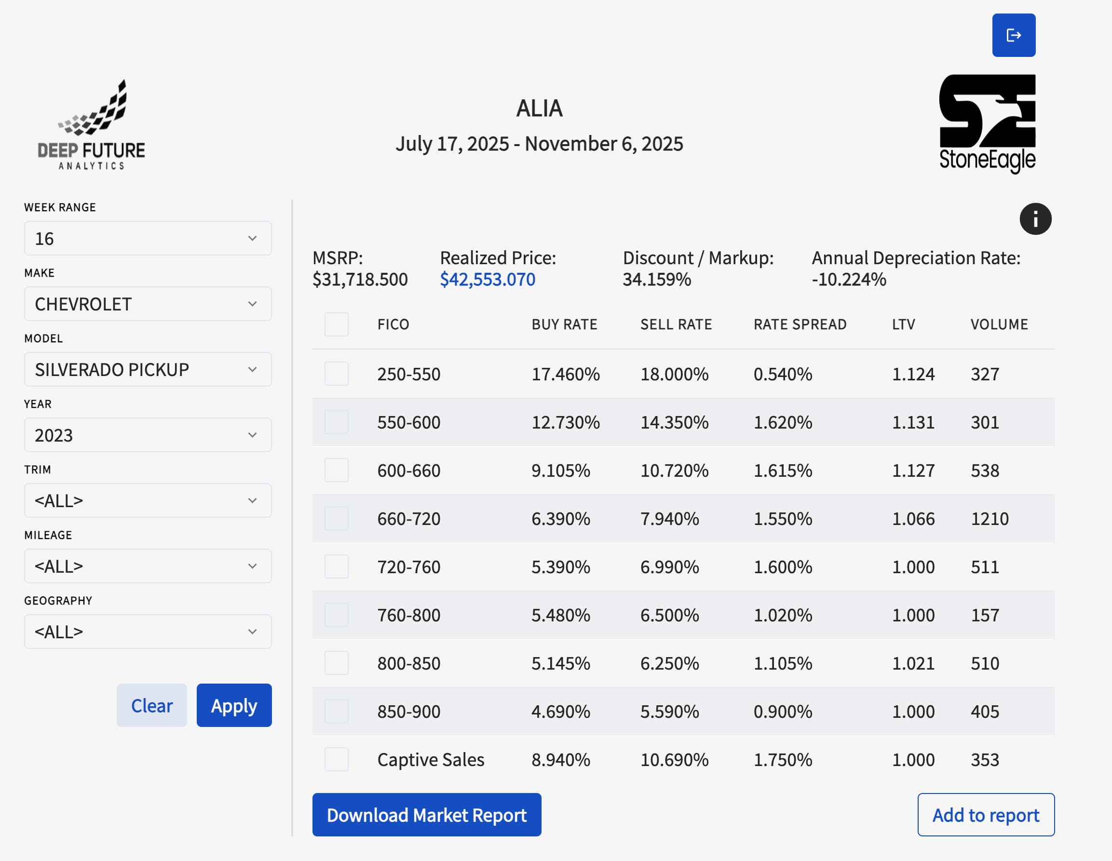The image size is (1112, 861).
Task: Toggle the select-all checkbox beside FICO header
Action: pyautogui.click(x=337, y=324)
